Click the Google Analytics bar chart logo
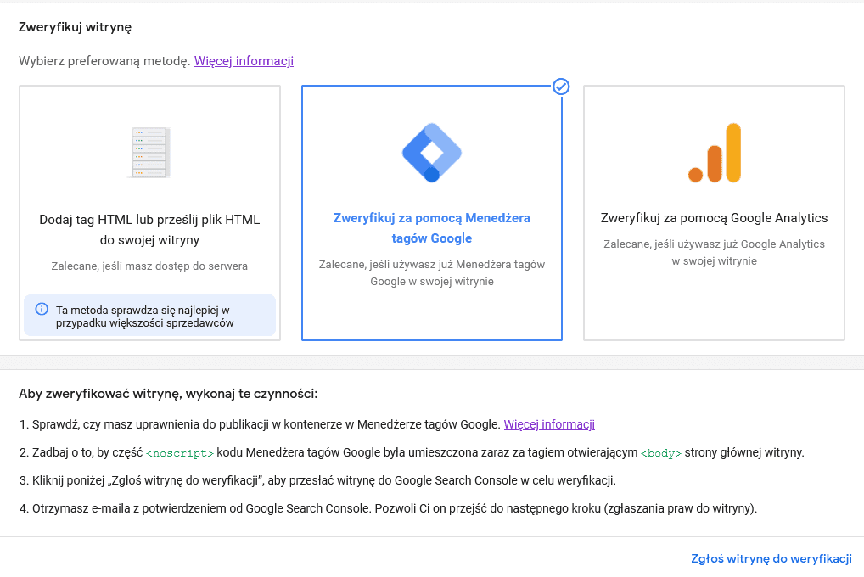Screen dimensions: 864x577 pyautogui.click(x=715, y=153)
